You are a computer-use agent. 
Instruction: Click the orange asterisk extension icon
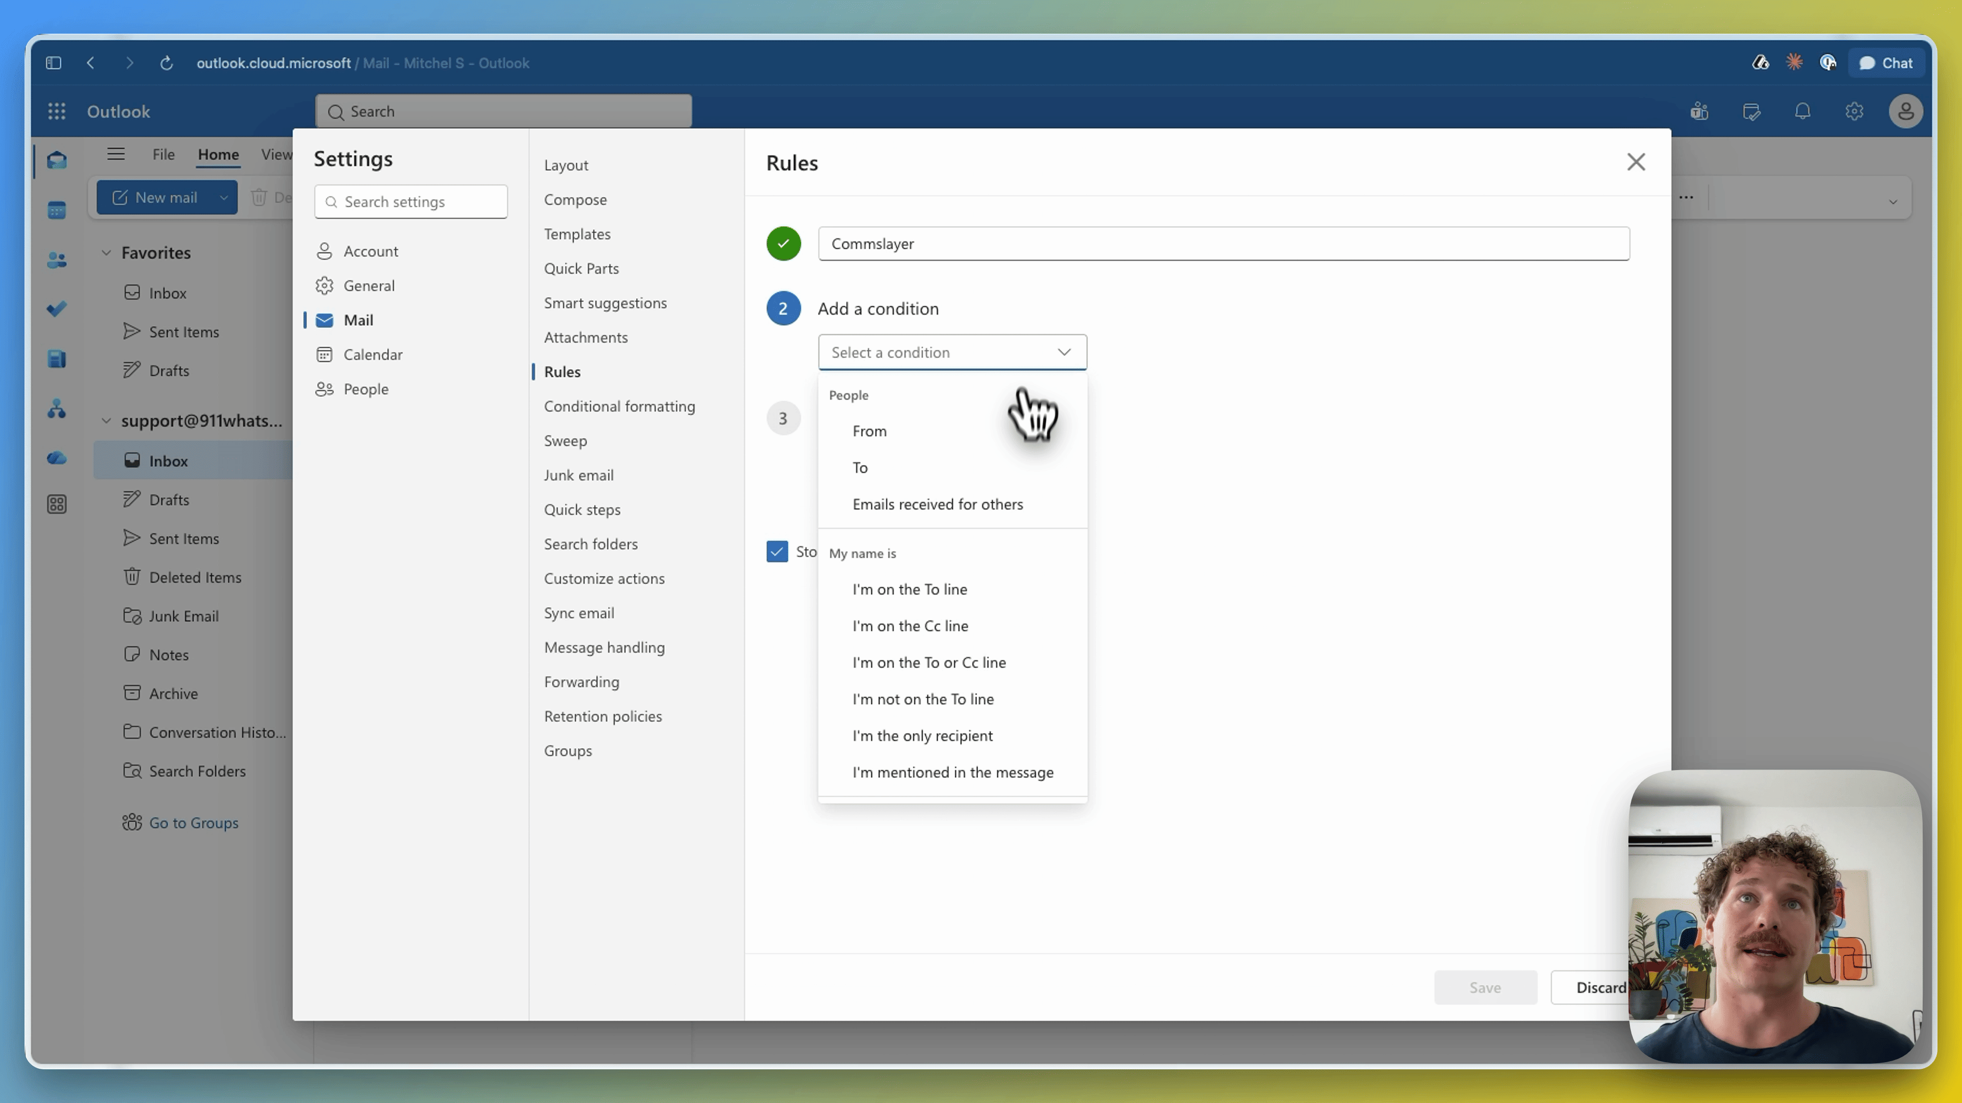pos(1794,62)
